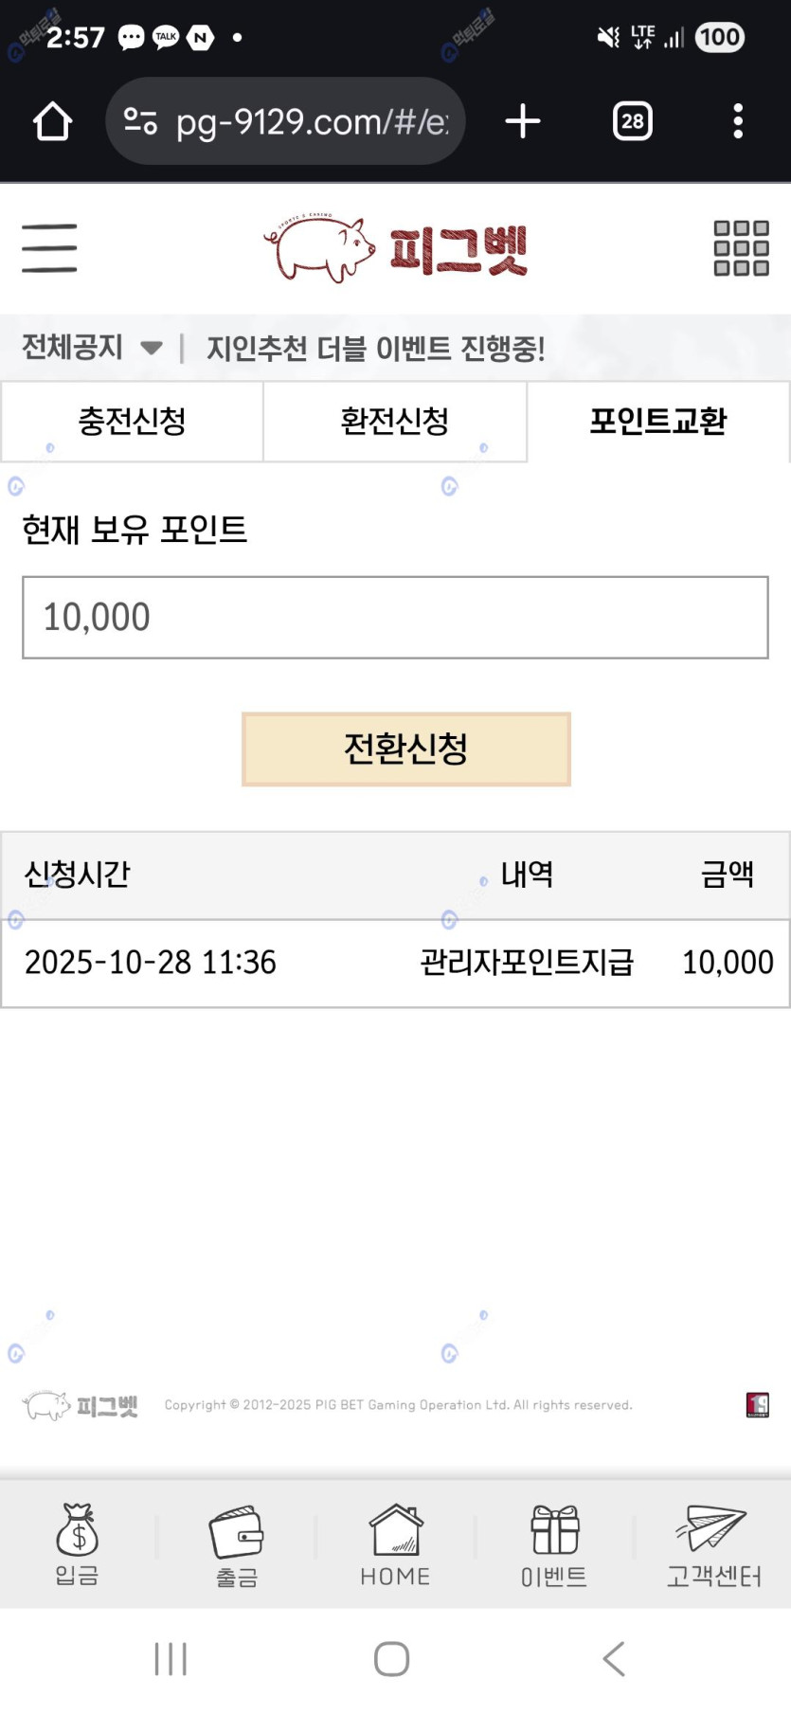The image size is (791, 1714).
Task: Tap the PigBet pig logo
Action: click(395, 248)
